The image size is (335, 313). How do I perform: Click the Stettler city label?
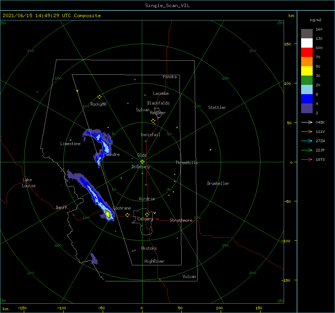(x=217, y=108)
